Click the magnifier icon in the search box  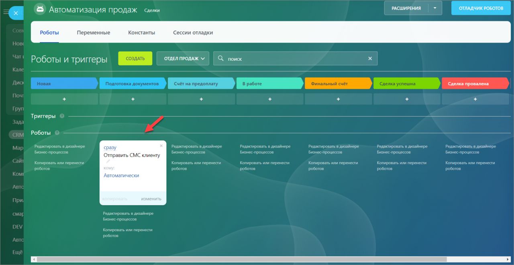220,58
